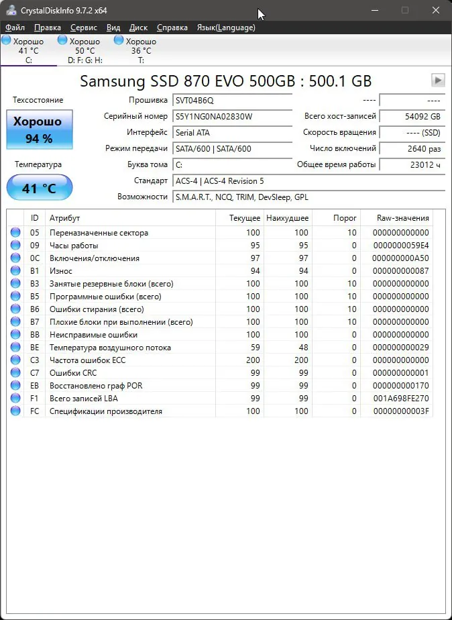Click the CrystalDiskInfo app icon in title bar
Screen dimensions: 452x620
tap(11, 11)
